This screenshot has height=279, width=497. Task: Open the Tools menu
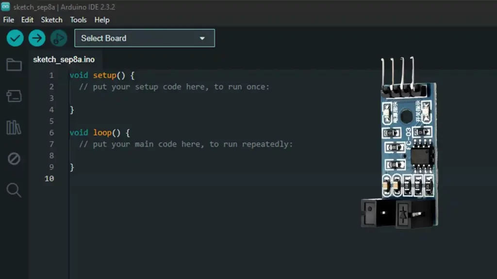click(78, 20)
